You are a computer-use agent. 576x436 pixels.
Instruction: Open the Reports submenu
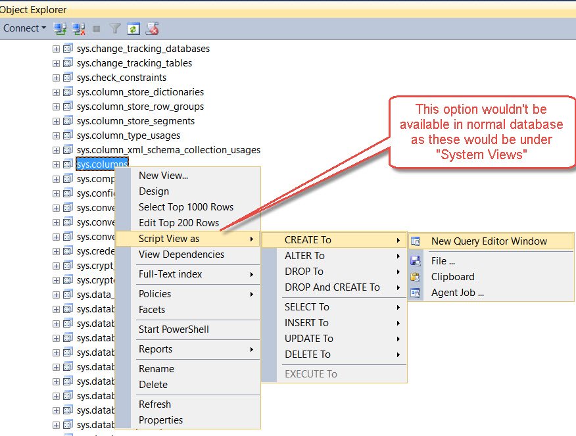187,349
